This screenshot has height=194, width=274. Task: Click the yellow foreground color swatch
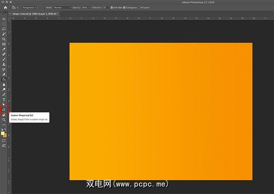coord(3,133)
